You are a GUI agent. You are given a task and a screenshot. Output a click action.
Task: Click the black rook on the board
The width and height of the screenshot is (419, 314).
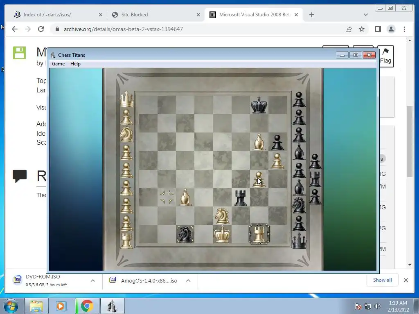241,197
